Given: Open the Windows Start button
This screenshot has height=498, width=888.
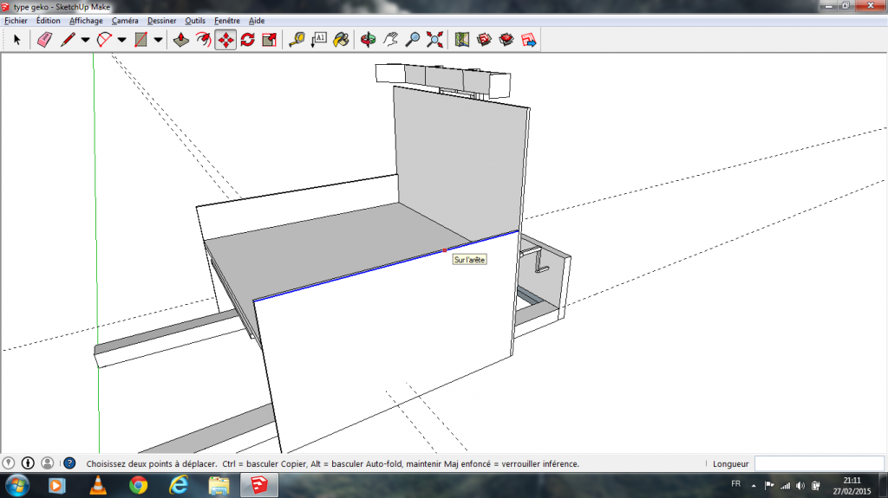Looking at the screenshot, I should pos(17,486).
